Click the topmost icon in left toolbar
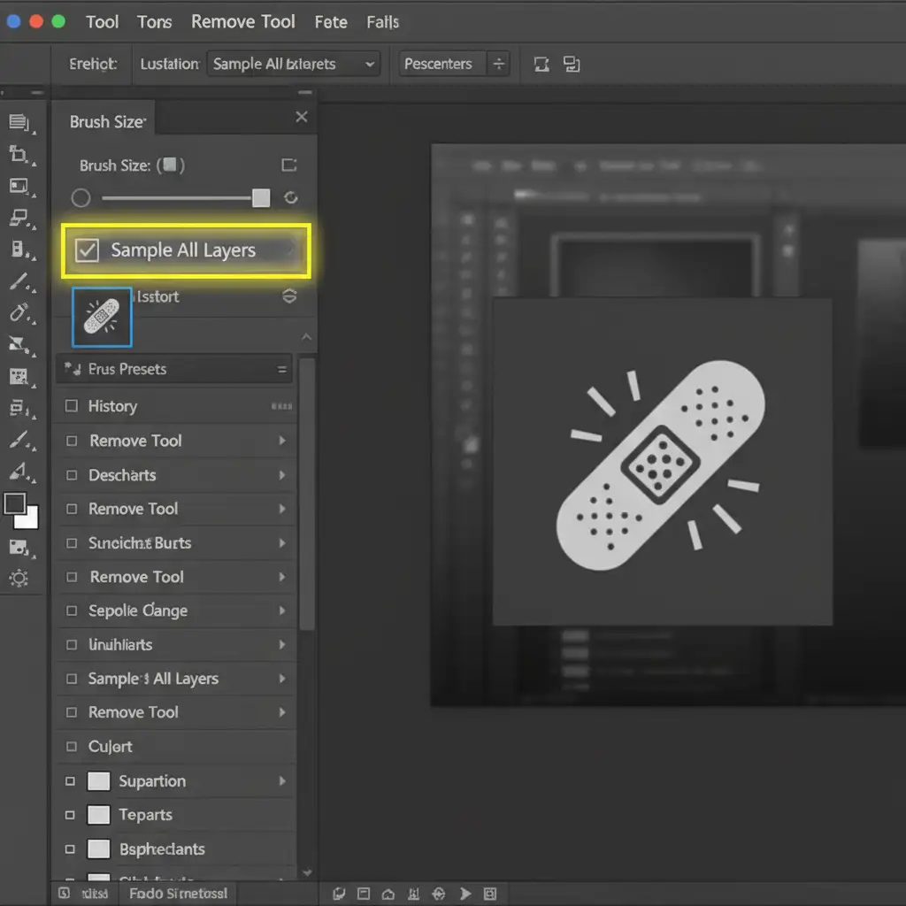The height and width of the screenshot is (906, 906). pyautogui.click(x=19, y=123)
